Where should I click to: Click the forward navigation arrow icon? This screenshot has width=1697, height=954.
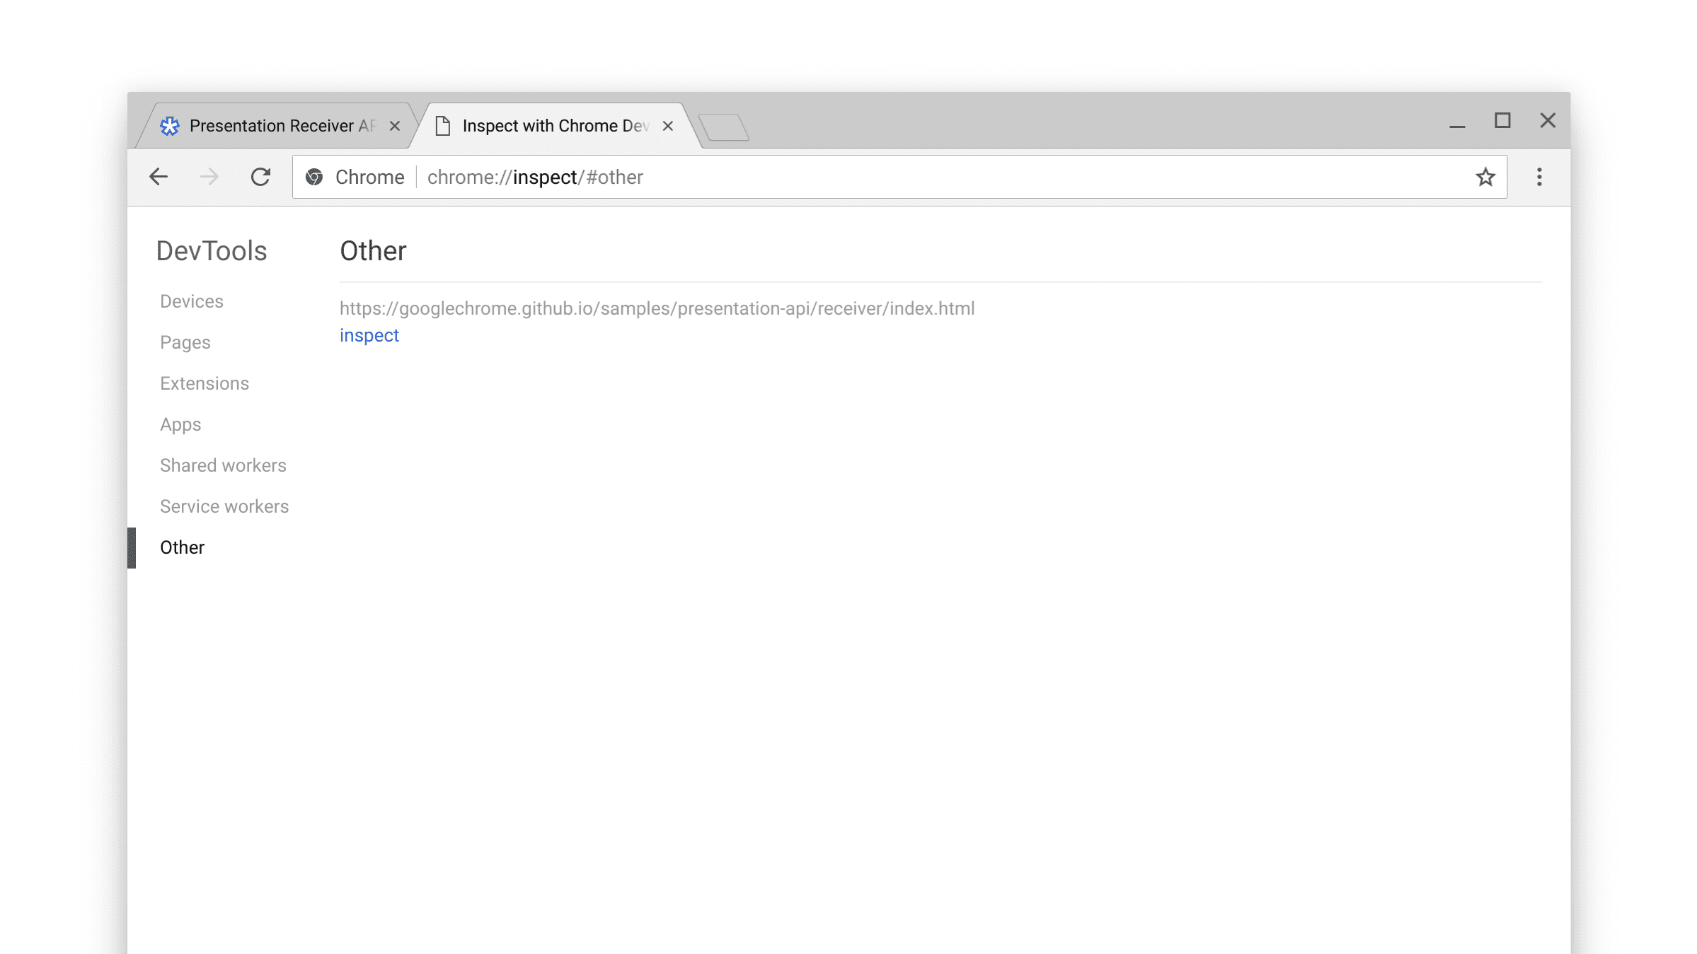tap(209, 177)
